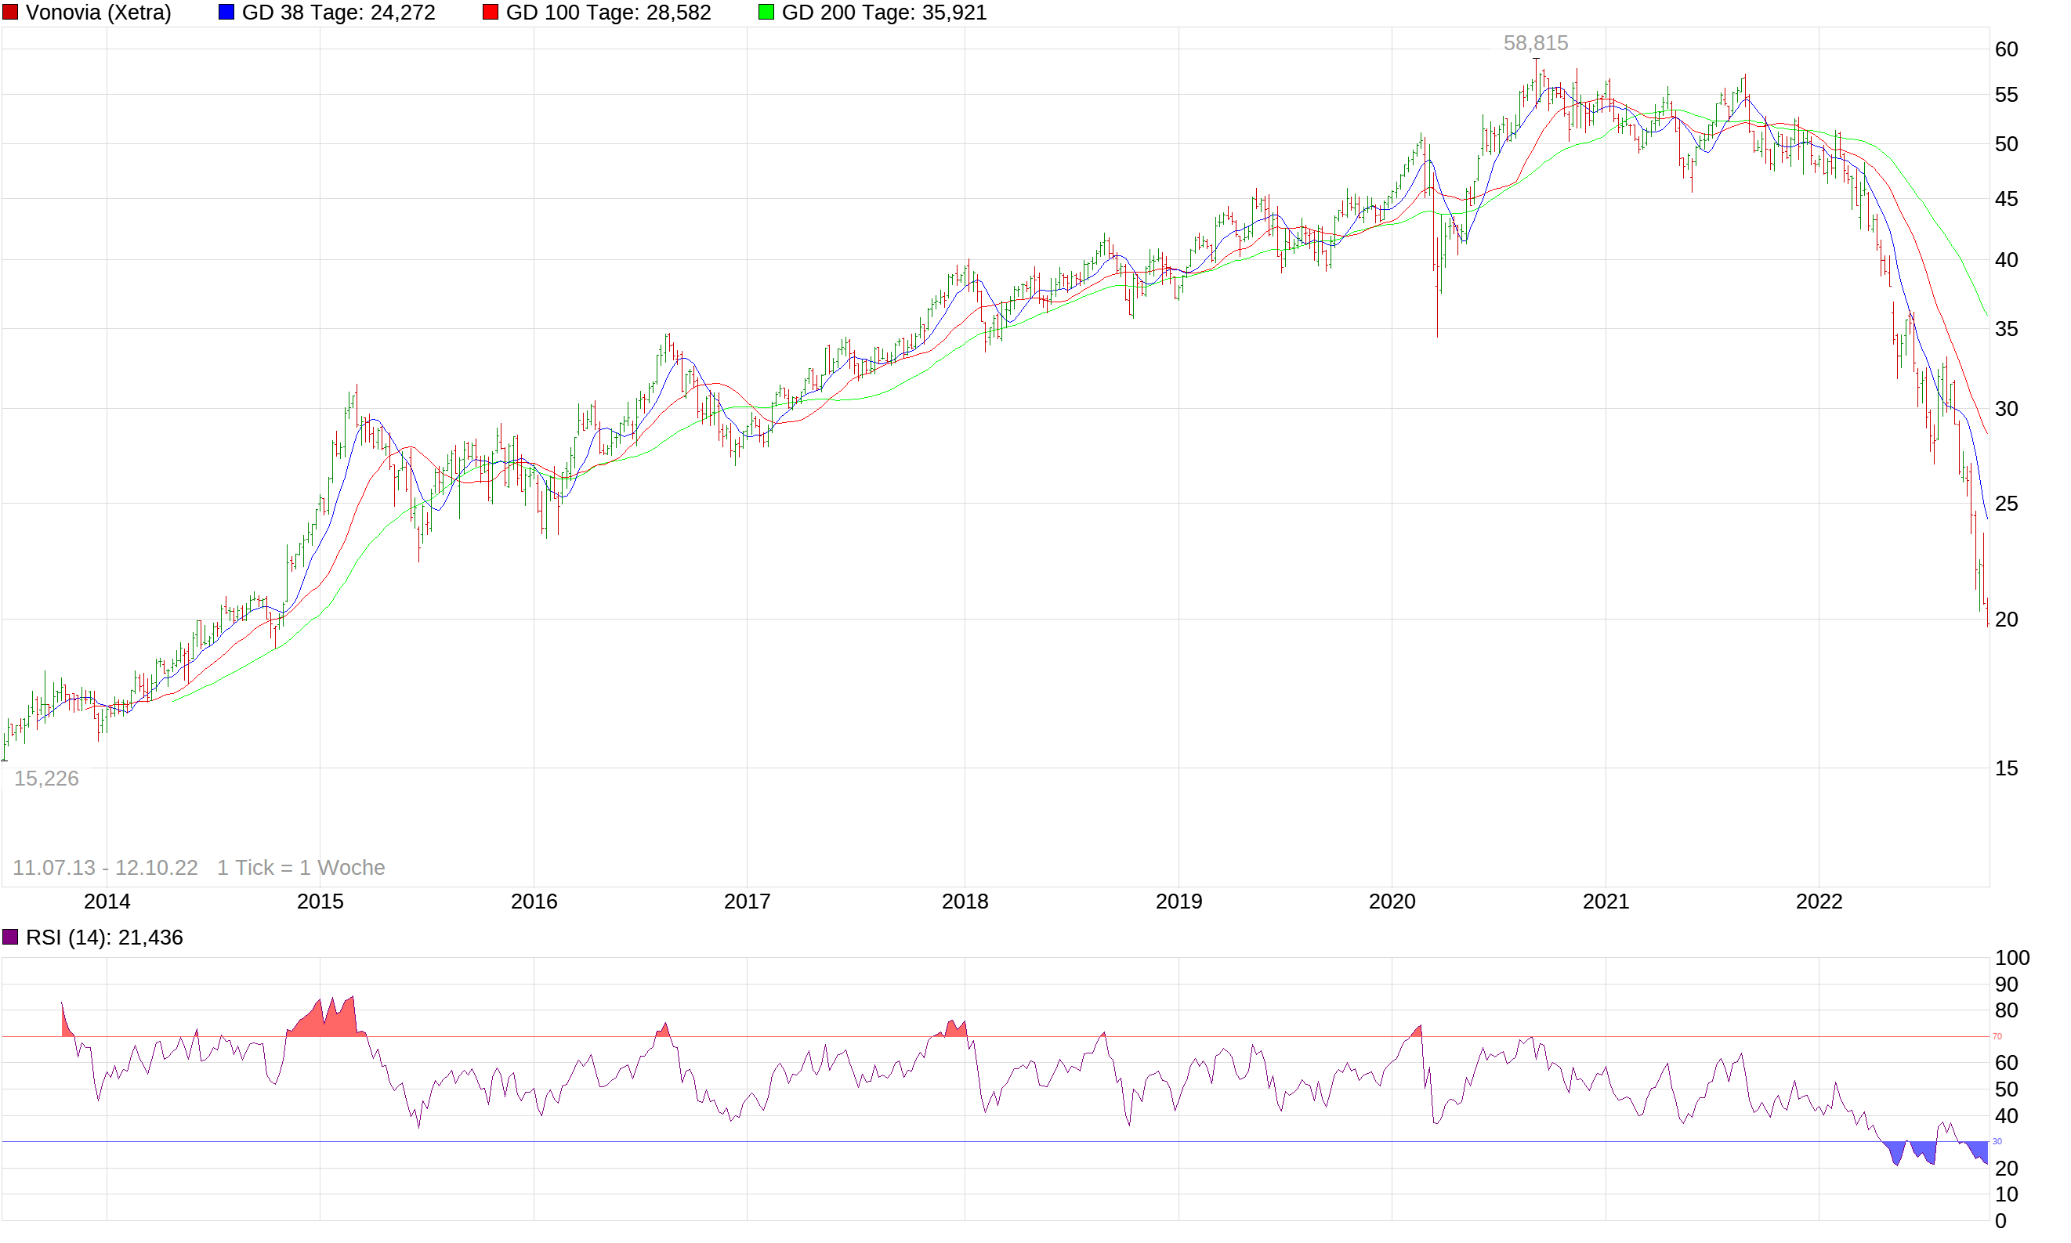Click the 2020 year axis label
The width and height of the screenshot is (2071, 1243).
1392,902
